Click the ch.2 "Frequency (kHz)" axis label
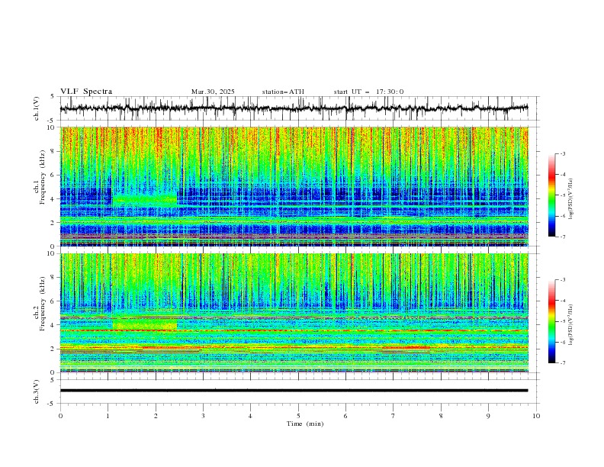 43,304
